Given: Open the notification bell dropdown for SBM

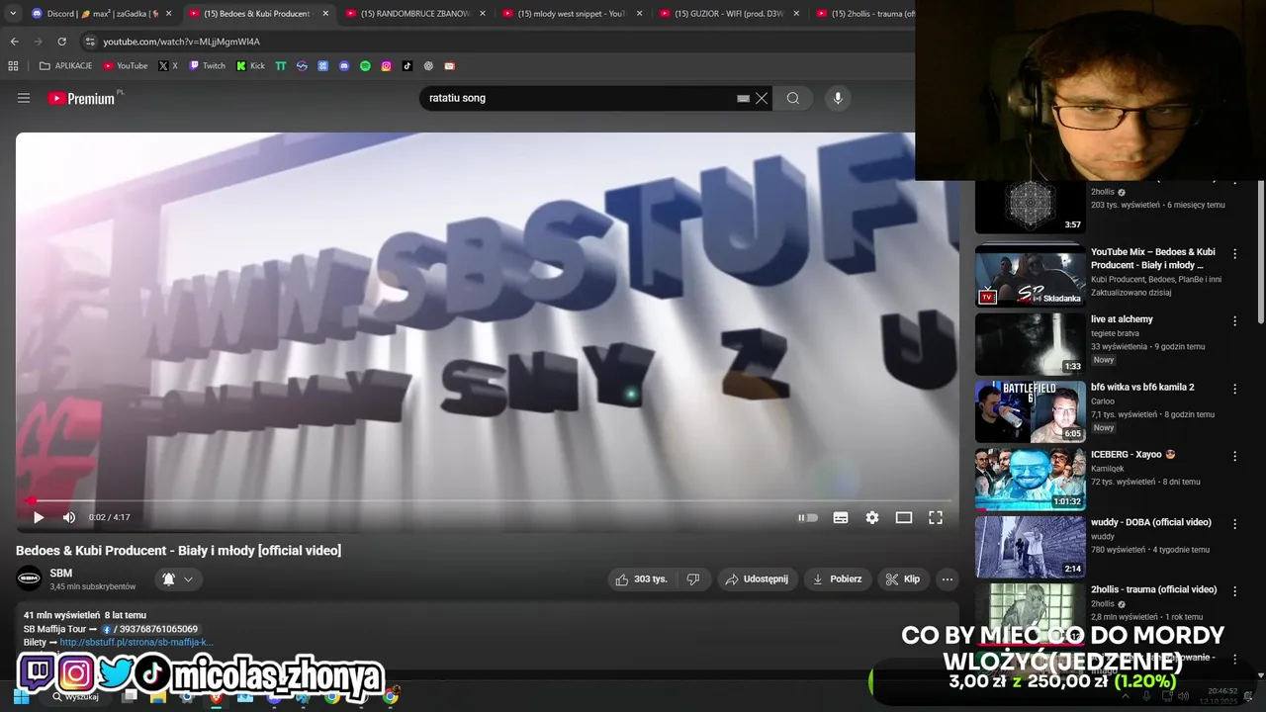Looking at the screenshot, I should (x=178, y=579).
